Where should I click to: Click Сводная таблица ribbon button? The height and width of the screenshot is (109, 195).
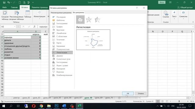5,15
